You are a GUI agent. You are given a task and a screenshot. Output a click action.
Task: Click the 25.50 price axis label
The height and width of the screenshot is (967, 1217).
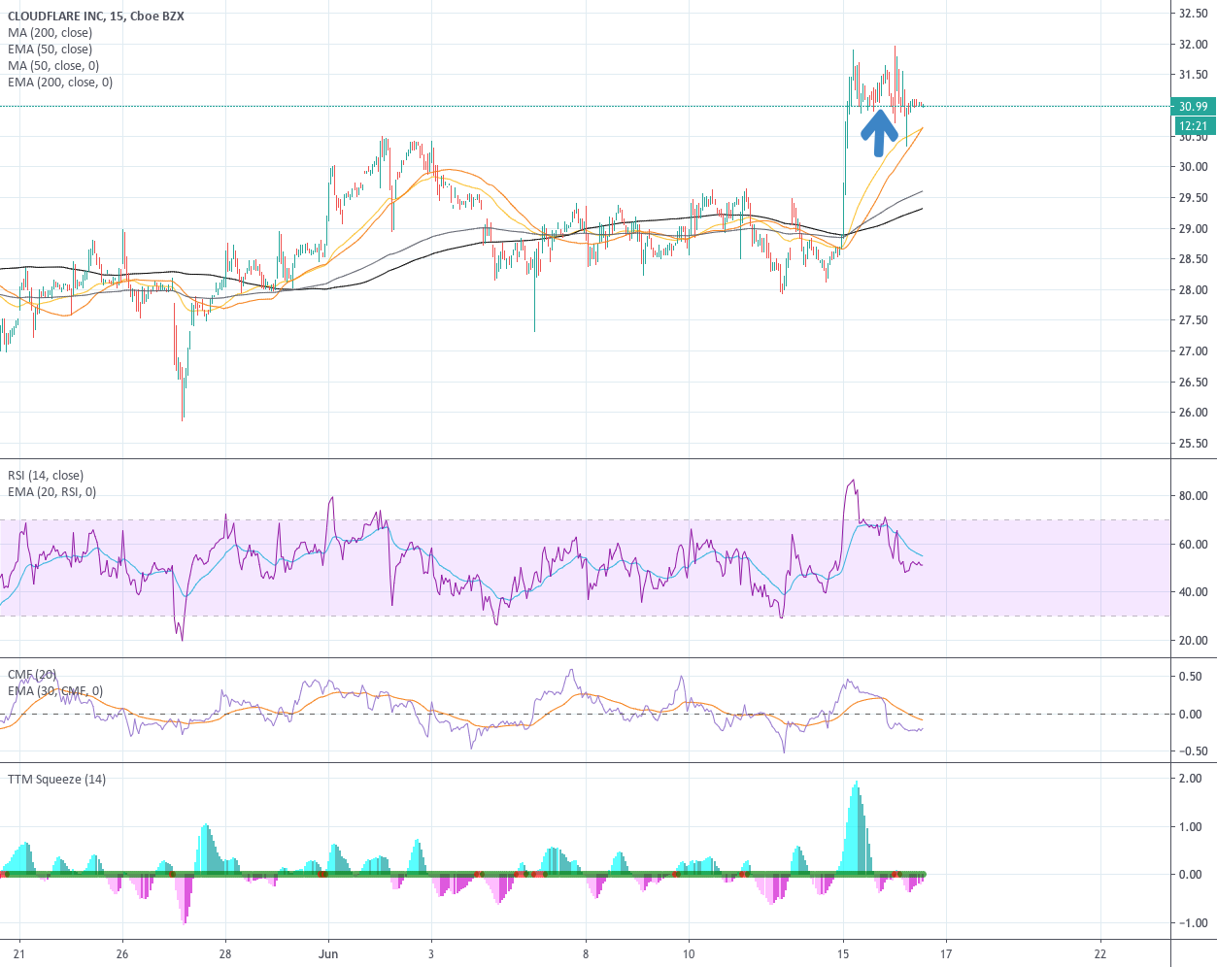tap(1193, 444)
